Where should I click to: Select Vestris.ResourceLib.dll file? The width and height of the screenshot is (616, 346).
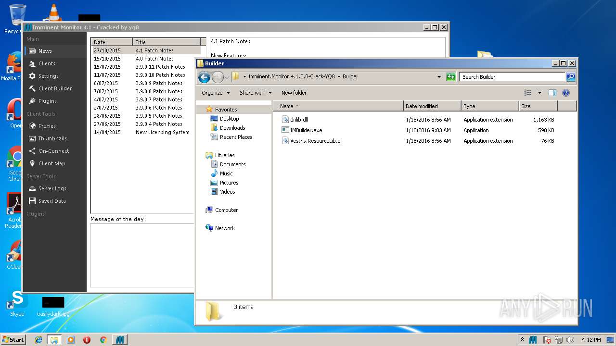(x=316, y=141)
